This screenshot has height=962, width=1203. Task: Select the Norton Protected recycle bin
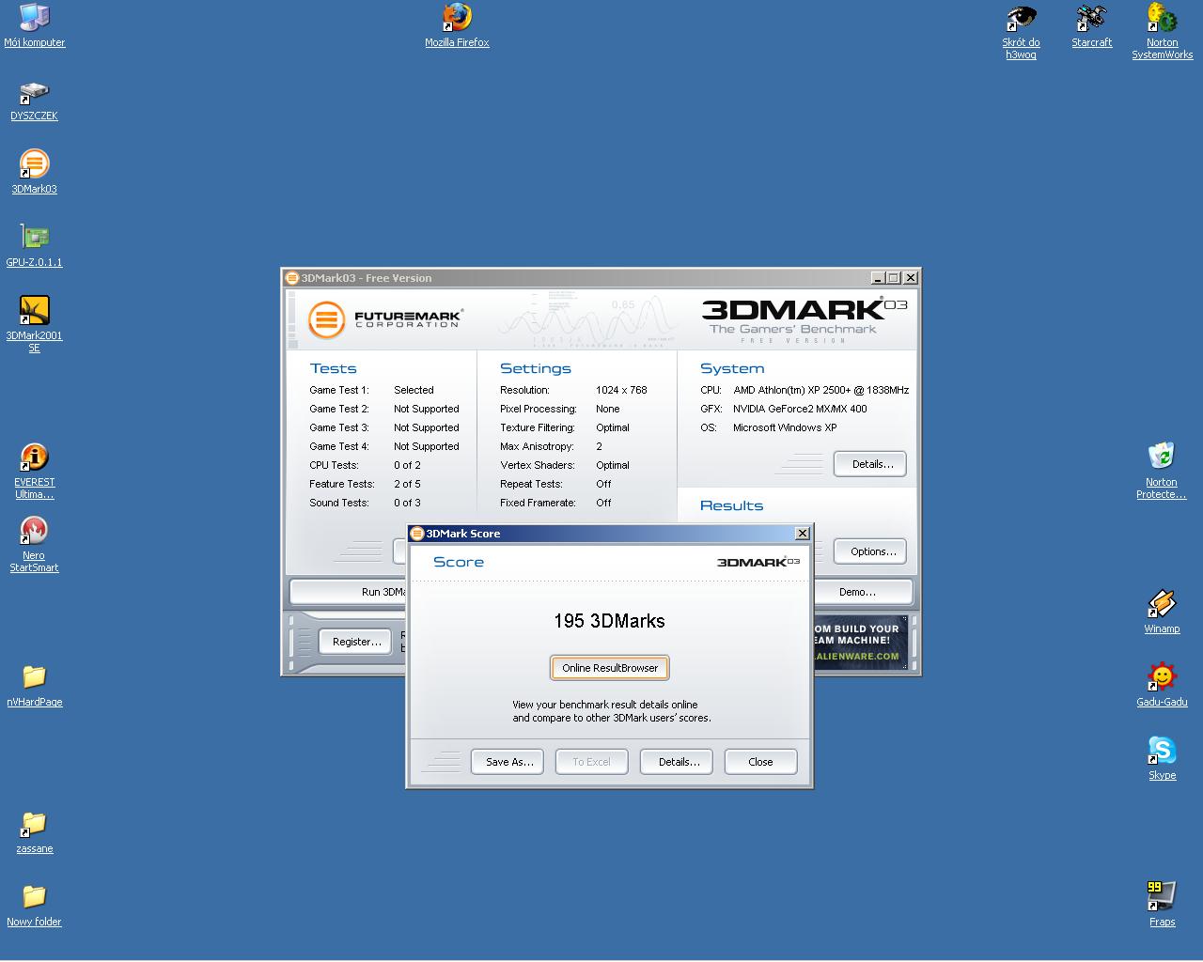click(1162, 471)
